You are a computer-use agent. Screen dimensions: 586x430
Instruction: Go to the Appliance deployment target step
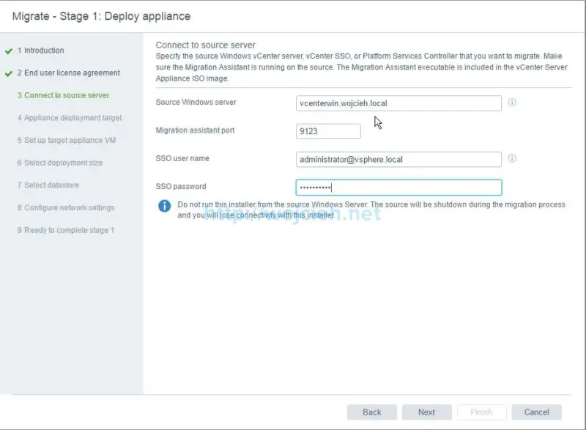[70, 118]
